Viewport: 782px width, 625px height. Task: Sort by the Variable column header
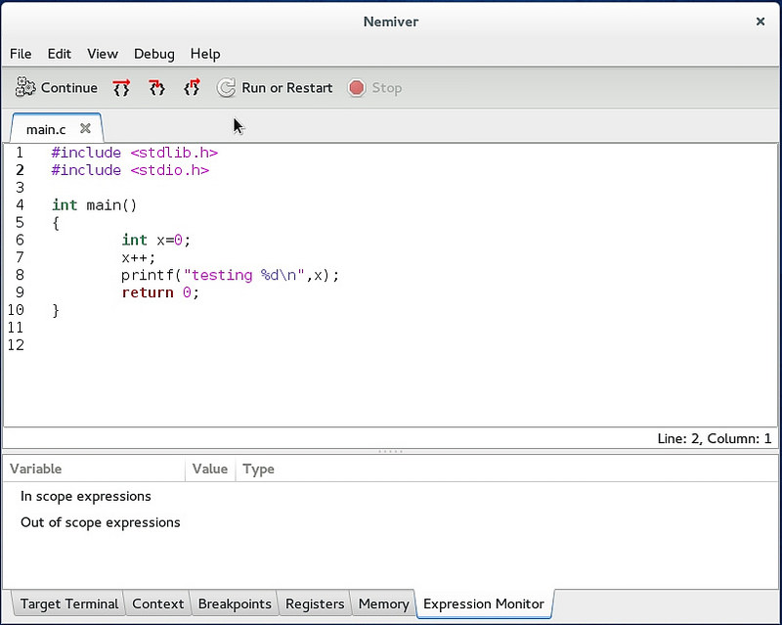[94, 469]
